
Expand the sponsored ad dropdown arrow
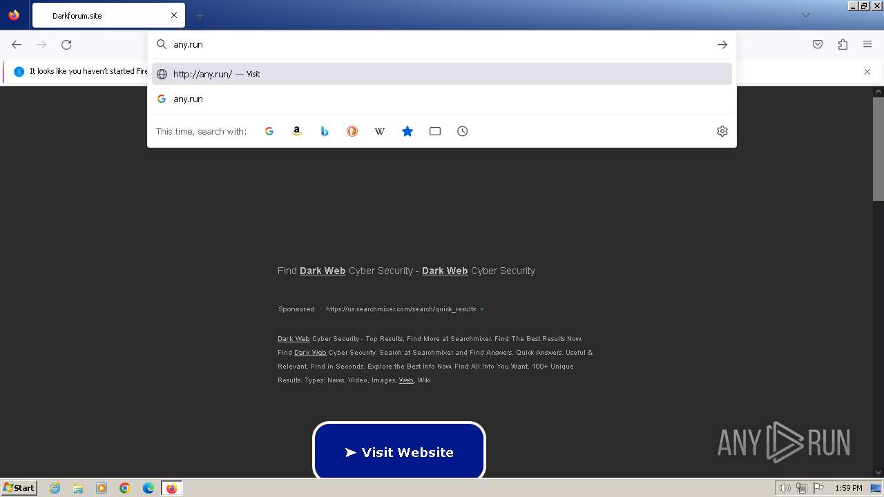click(x=482, y=309)
